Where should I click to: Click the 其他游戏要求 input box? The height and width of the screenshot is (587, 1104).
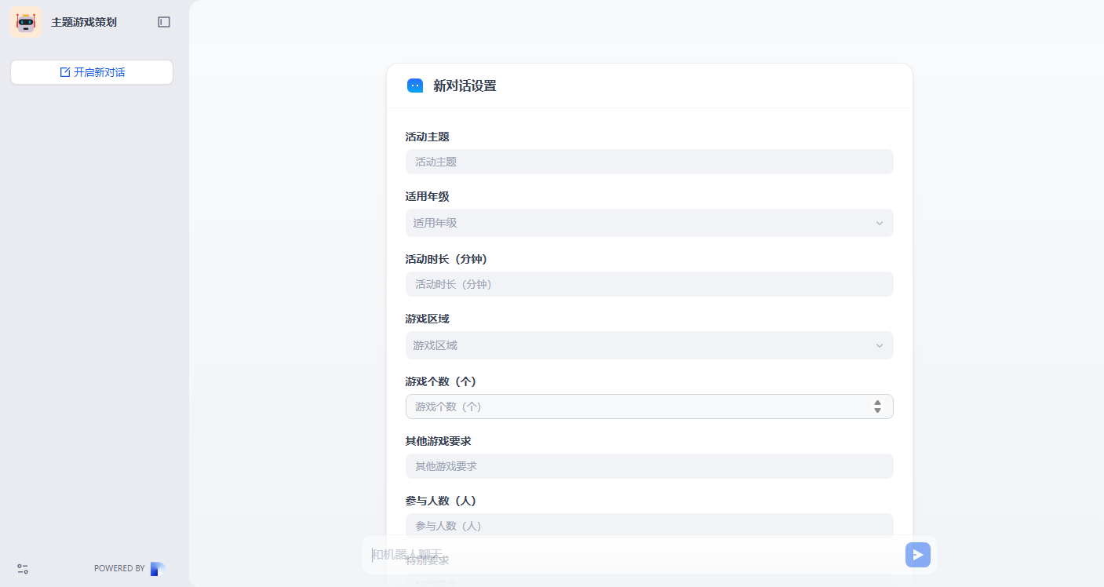tap(649, 466)
